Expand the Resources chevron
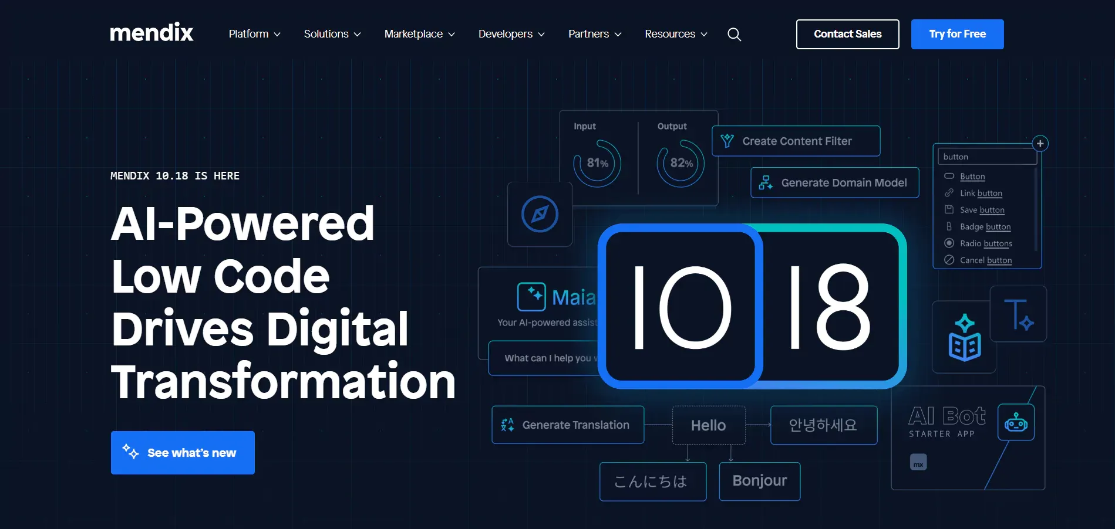The height and width of the screenshot is (529, 1115). [704, 35]
